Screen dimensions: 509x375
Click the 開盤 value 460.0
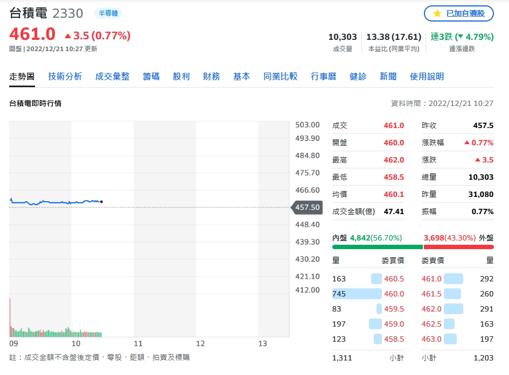[x=394, y=143]
